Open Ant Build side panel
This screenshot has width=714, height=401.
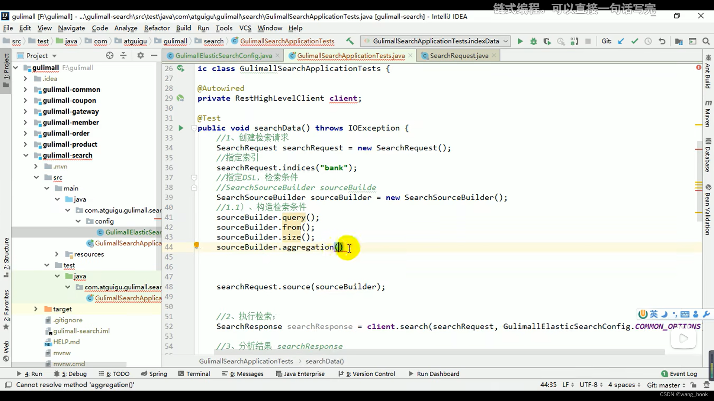(x=708, y=72)
